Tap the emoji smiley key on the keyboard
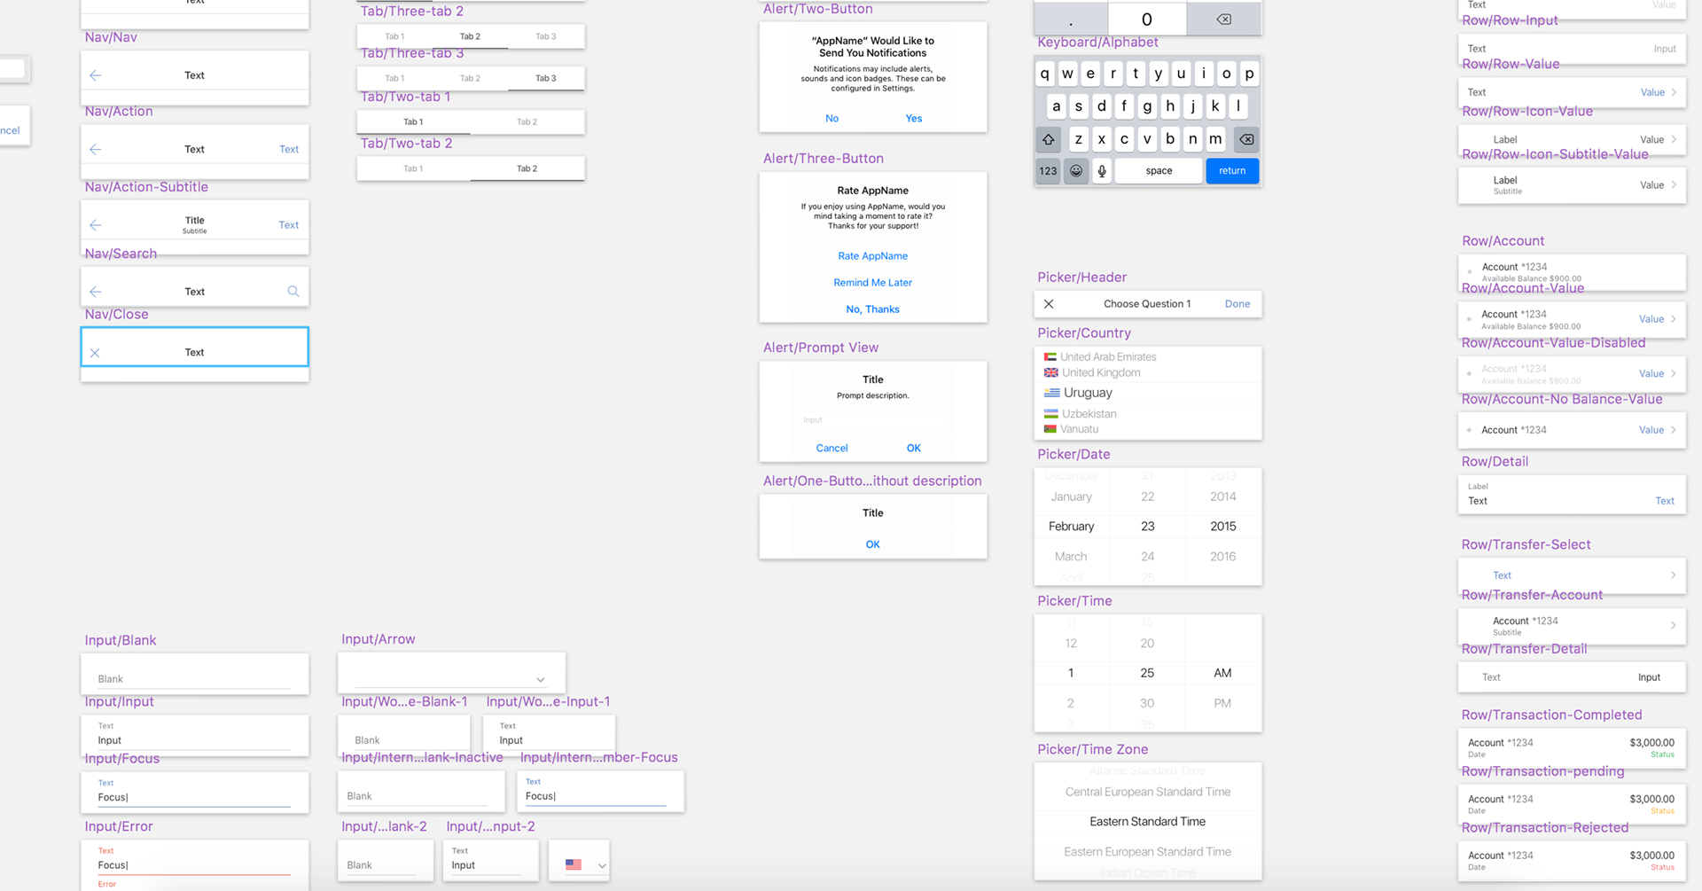Screen dimensions: 1702x891 [x=1076, y=171]
